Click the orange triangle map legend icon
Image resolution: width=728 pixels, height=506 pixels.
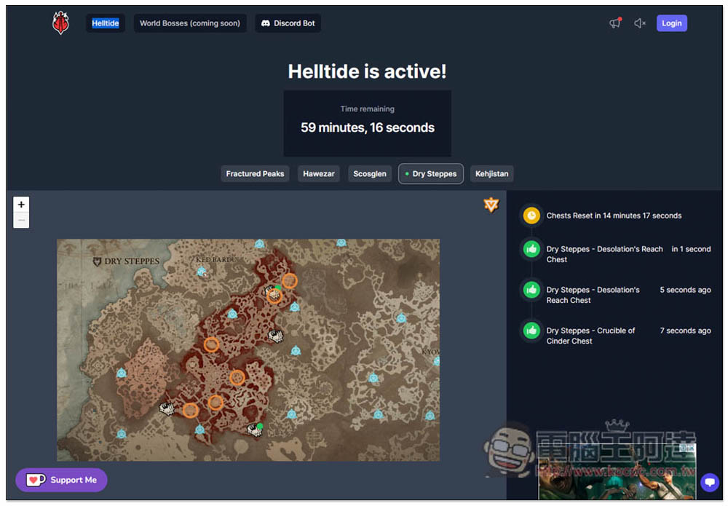pyautogui.click(x=491, y=205)
